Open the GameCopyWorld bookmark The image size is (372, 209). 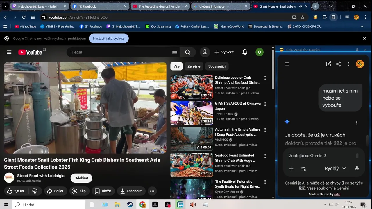pos(229,26)
